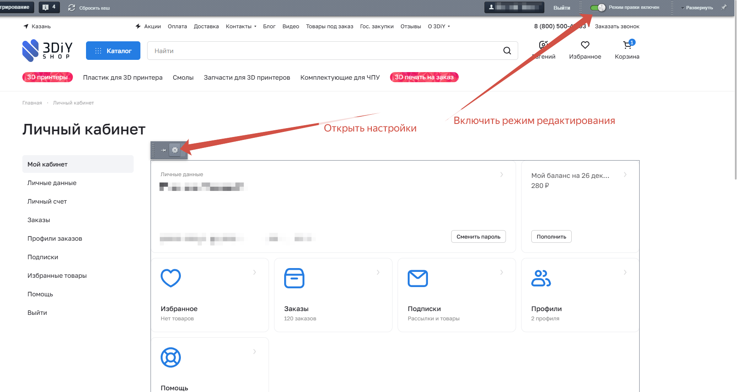
Task: Open the Корзина cart icon
Action: click(x=627, y=45)
